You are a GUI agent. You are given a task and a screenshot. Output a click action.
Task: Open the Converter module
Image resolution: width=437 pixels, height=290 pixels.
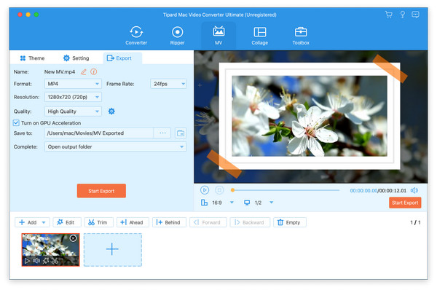click(x=136, y=36)
